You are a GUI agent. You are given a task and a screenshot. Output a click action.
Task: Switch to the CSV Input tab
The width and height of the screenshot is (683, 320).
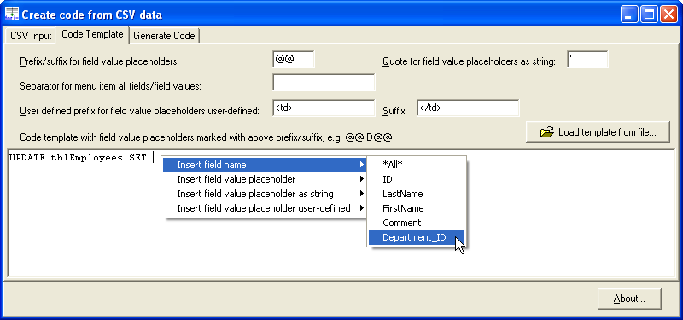point(31,36)
